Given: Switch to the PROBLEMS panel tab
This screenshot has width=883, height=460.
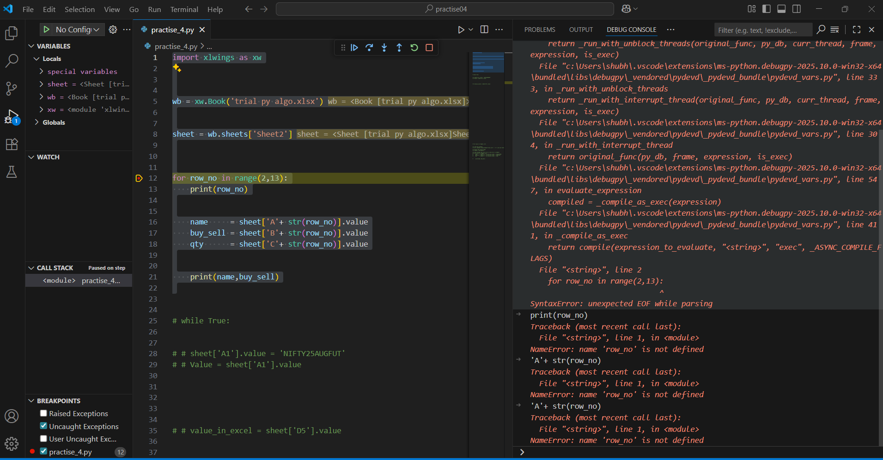Looking at the screenshot, I should [x=539, y=30].
